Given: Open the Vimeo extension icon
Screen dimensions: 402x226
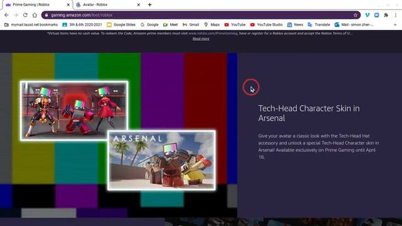Looking at the screenshot, I should click(367, 15).
